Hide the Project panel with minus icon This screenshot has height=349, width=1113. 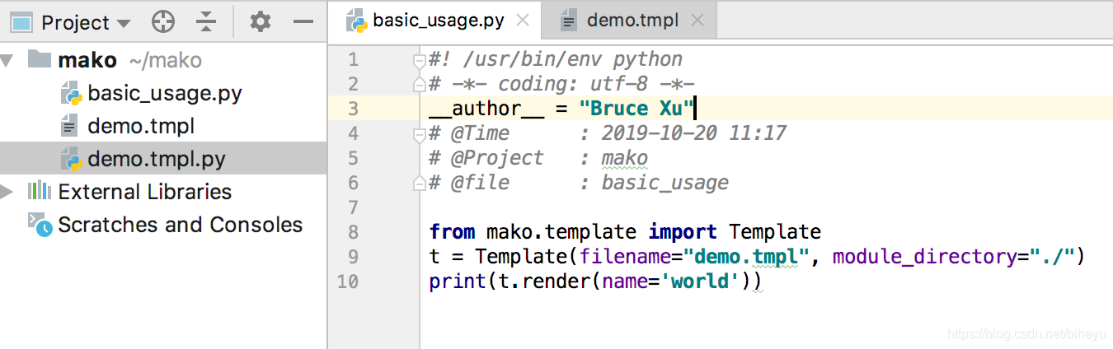[x=304, y=22]
